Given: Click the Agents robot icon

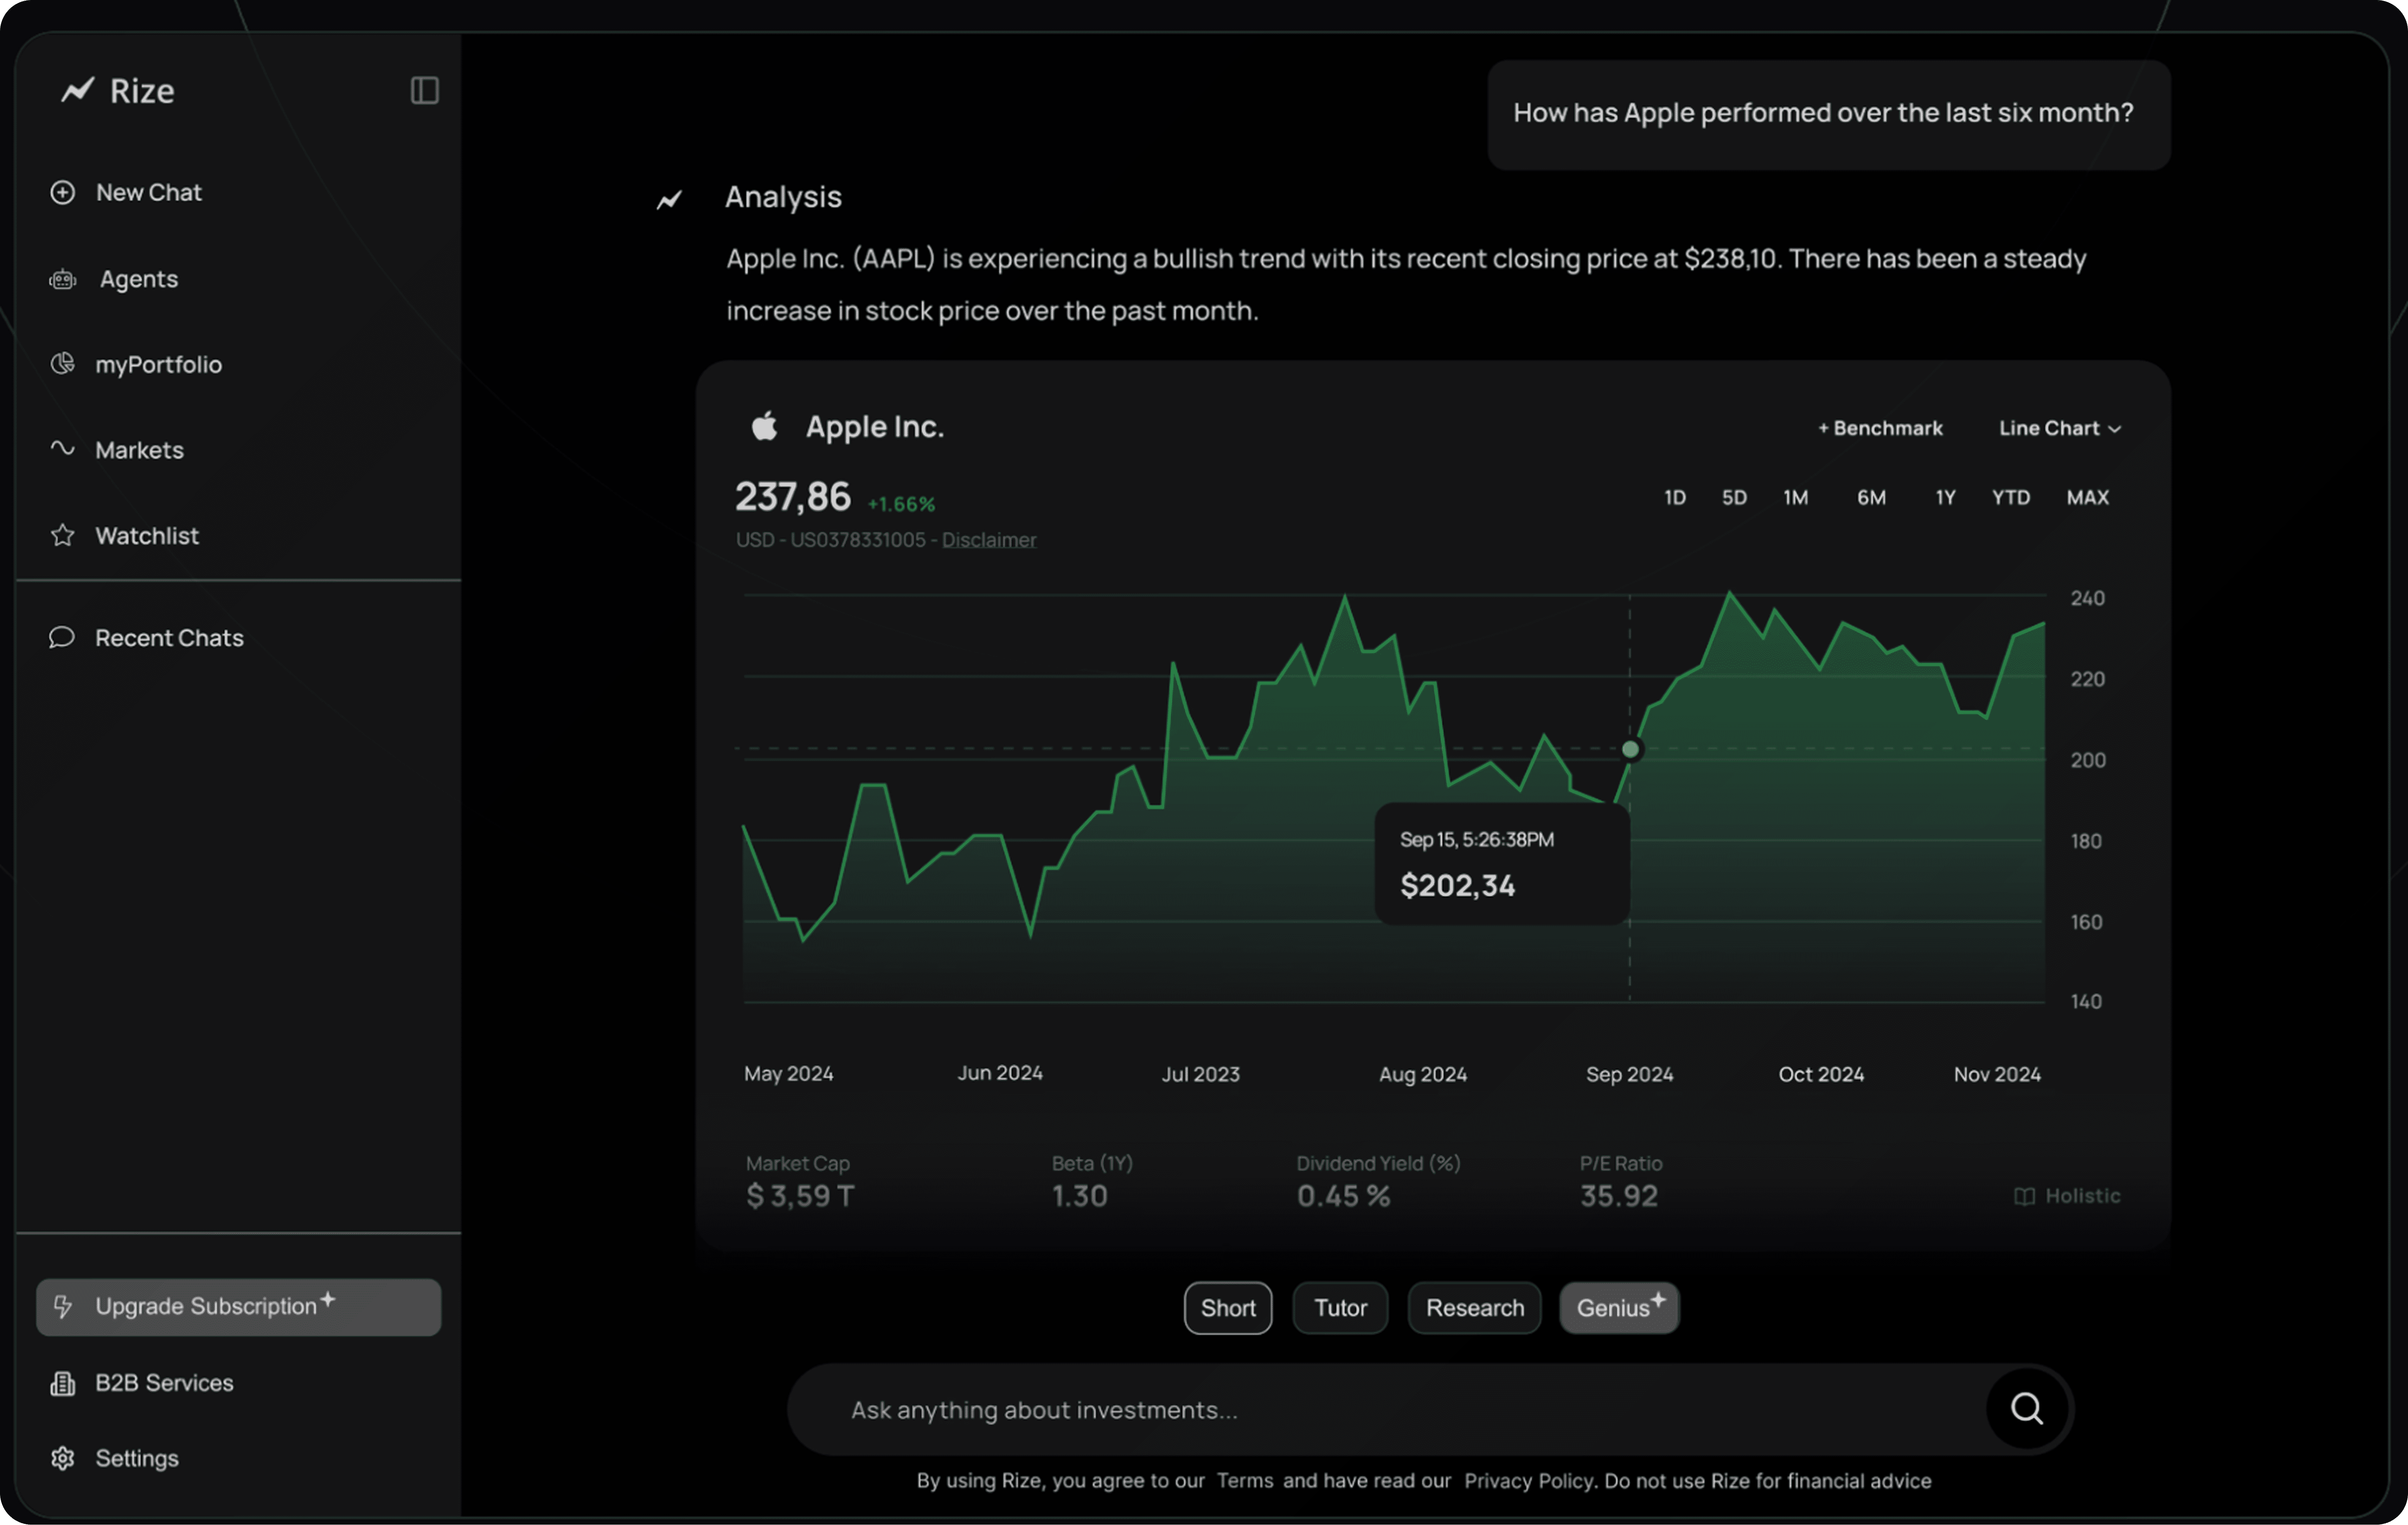Looking at the screenshot, I should pos(63,279).
